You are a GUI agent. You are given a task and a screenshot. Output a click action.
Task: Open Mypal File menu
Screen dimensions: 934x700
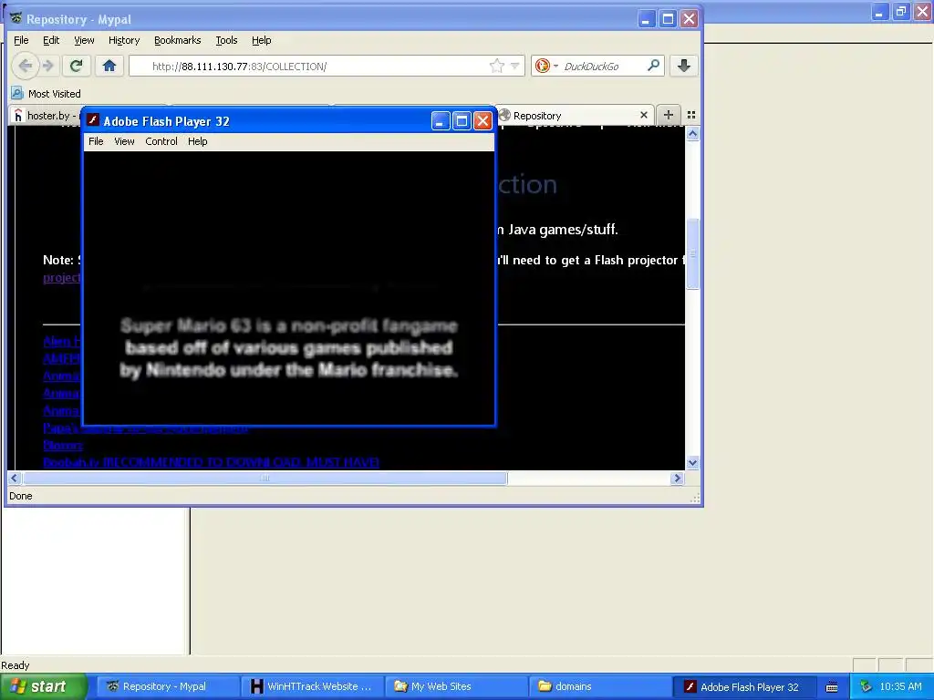21,40
